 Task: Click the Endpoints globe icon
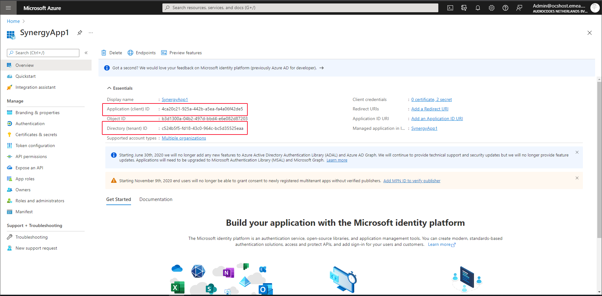pos(130,53)
